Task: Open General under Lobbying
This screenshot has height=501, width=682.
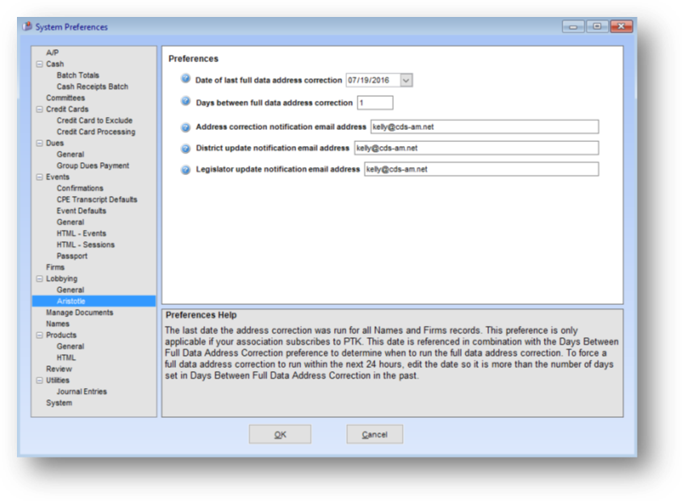Action: click(x=70, y=290)
